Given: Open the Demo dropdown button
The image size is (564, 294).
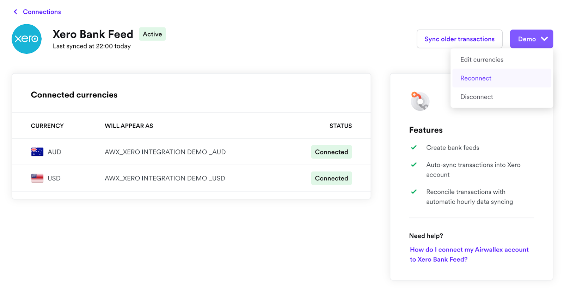Looking at the screenshot, I should tap(532, 39).
